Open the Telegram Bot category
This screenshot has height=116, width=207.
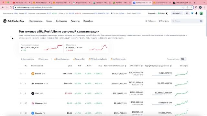coord(79,59)
